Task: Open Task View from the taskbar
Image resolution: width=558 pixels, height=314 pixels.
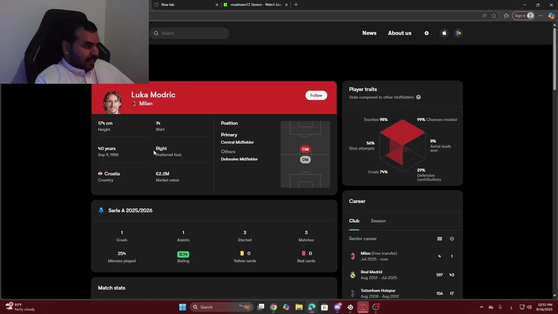Action: (261, 307)
